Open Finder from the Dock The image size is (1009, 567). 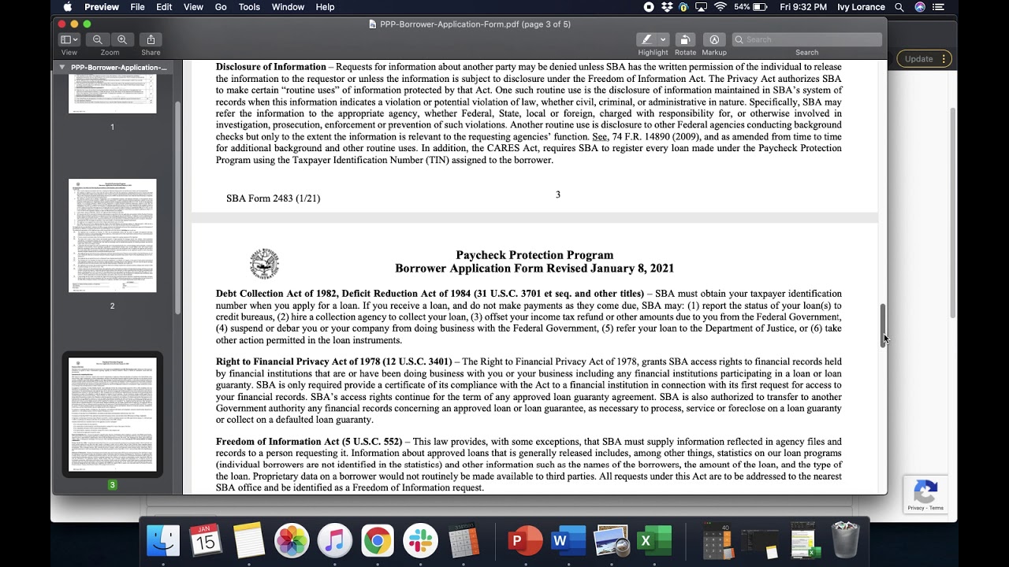click(x=164, y=541)
